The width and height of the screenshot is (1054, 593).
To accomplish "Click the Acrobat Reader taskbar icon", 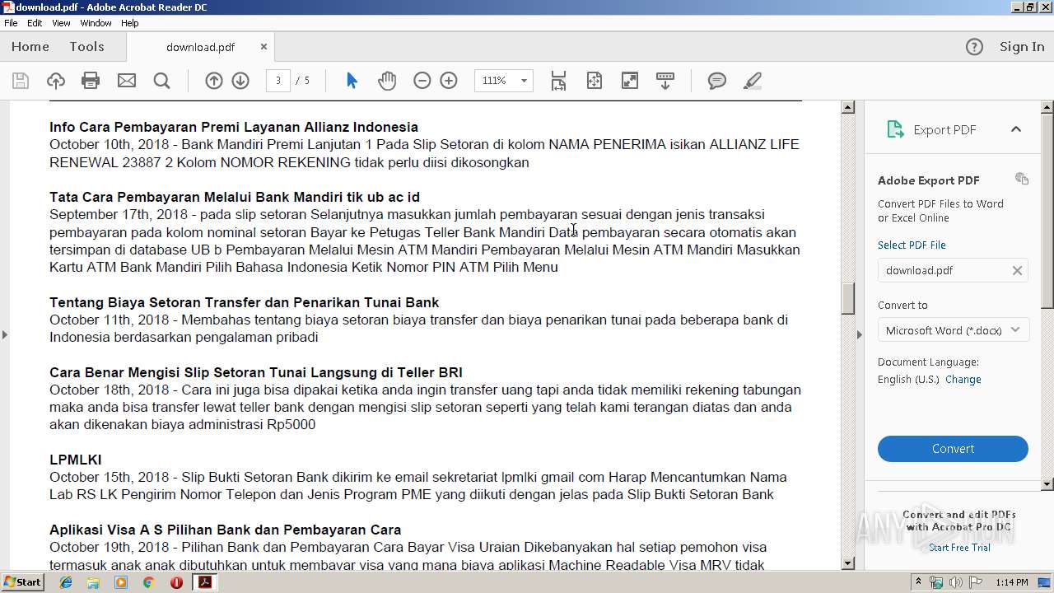I will [204, 582].
